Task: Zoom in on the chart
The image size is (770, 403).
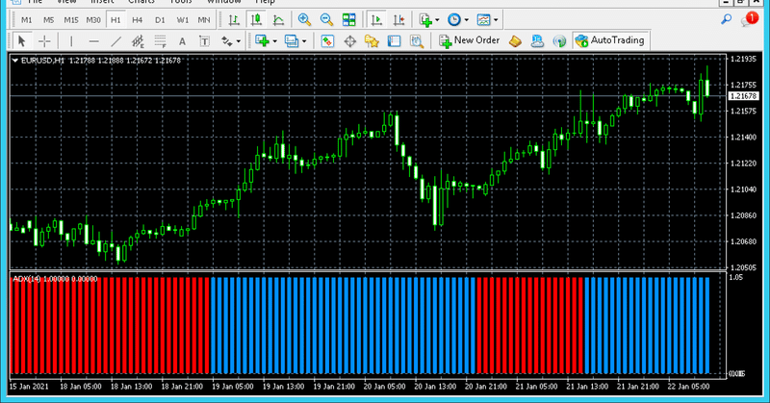Action: (x=304, y=19)
